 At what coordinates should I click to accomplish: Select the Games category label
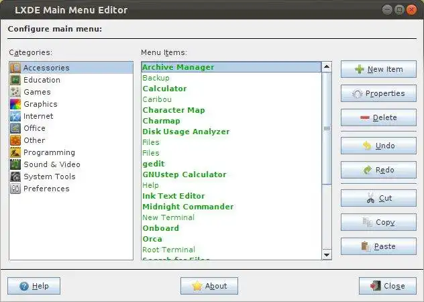(37, 92)
